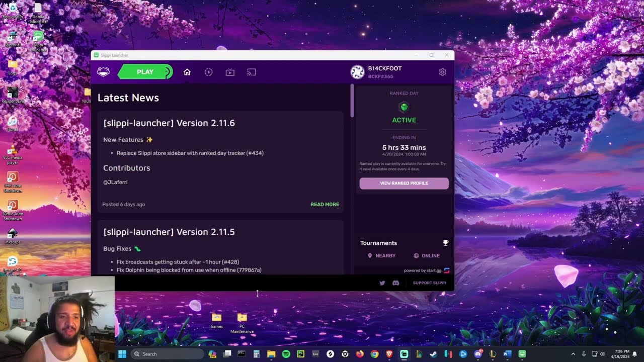Read more about Version 2.11.6
Viewport: 644px width, 362px height.
point(325,205)
